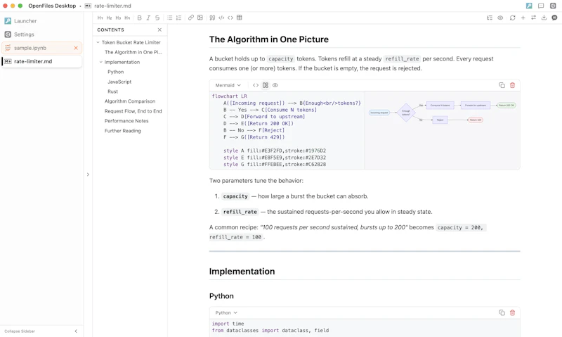This screenshot has width=562, height=337.
Task: Apply Heading 4 formatting
Action: tap(127, 18)
